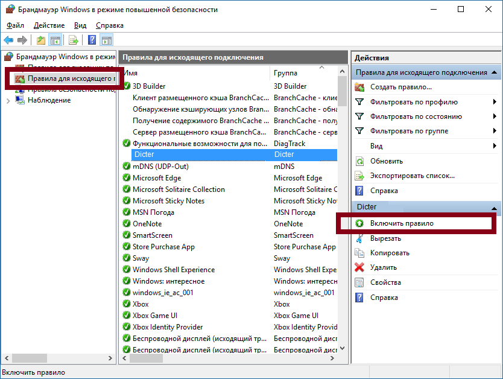Open the 'Справка' menu in the menu bar
The height and width of the screenshot is (379, 503).
pos(109,25)
